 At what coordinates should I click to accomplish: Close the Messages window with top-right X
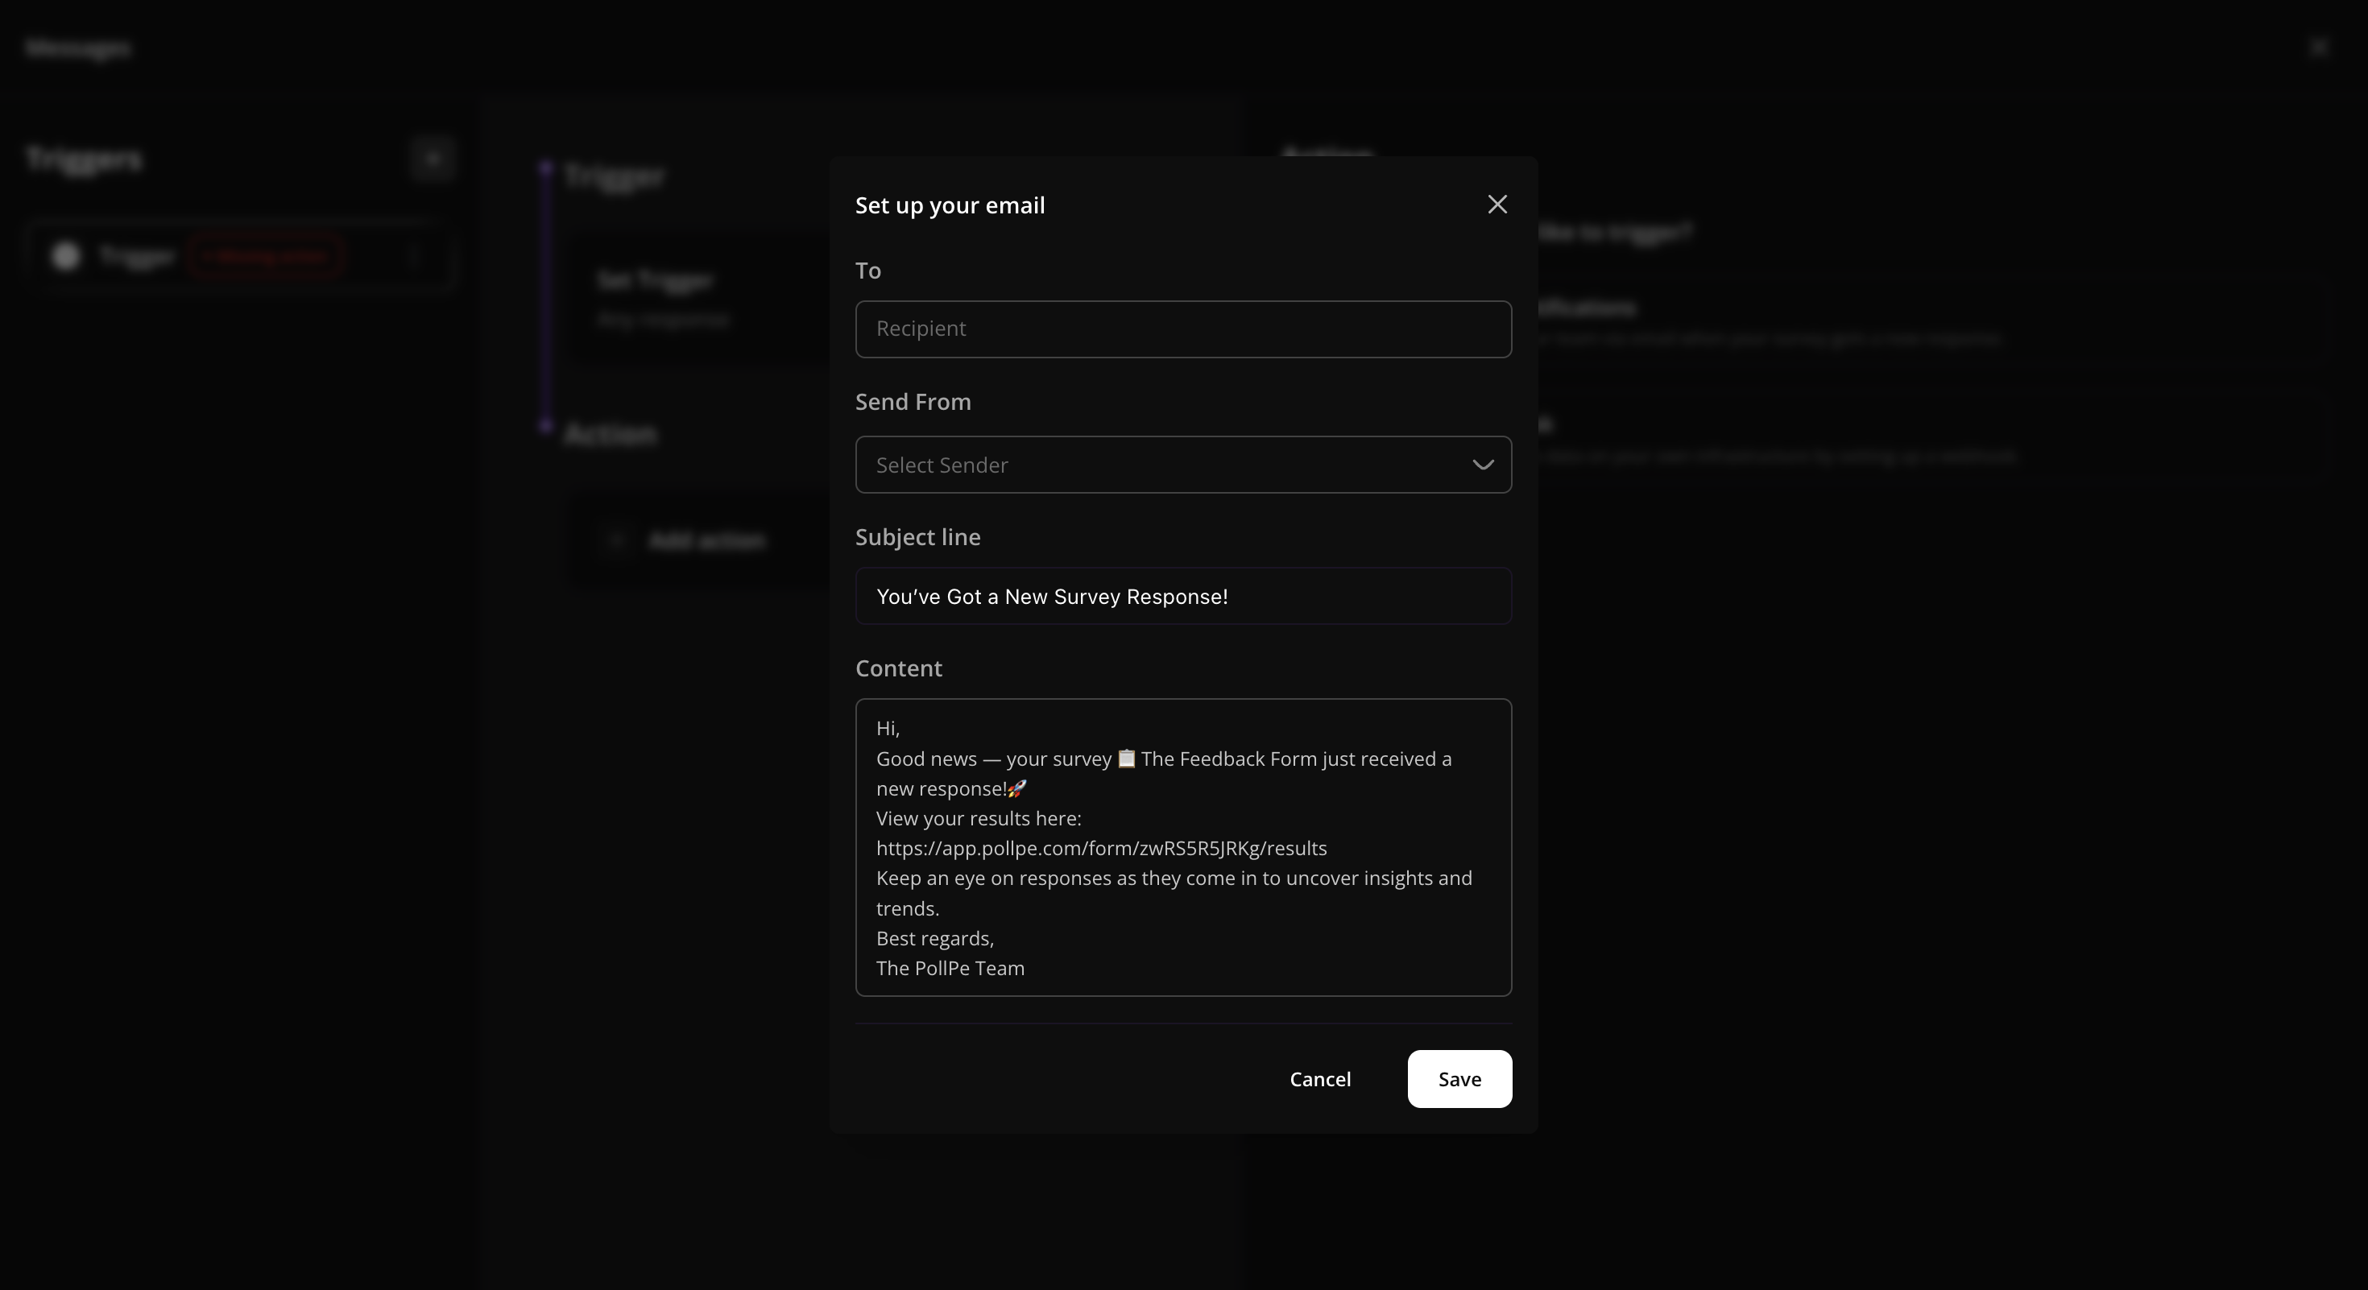click(2318, 47)
